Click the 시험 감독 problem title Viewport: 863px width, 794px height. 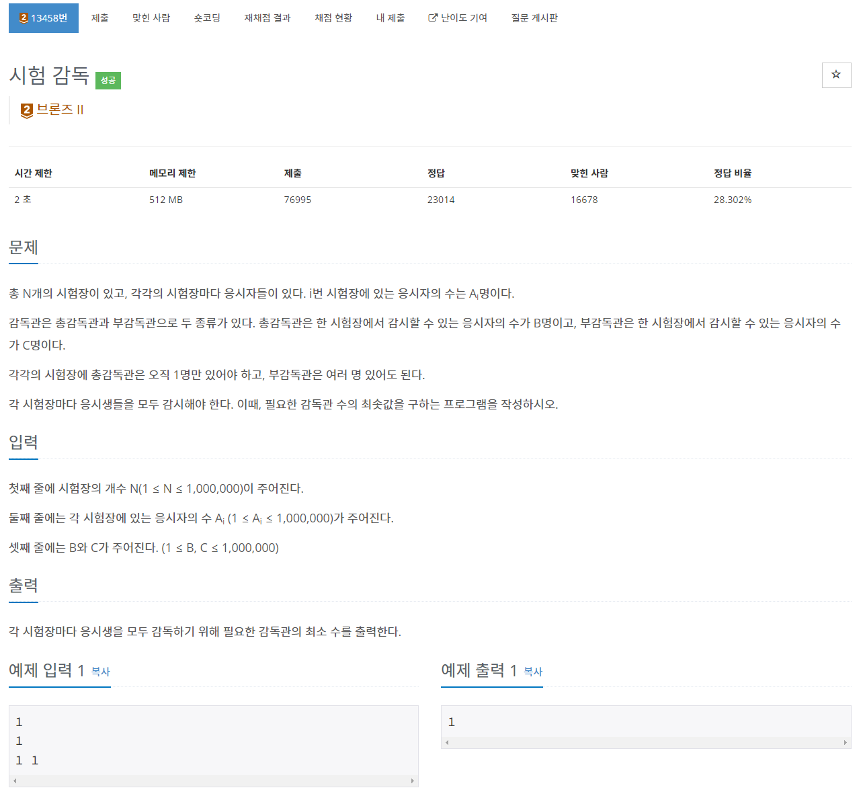pos(49,75)
